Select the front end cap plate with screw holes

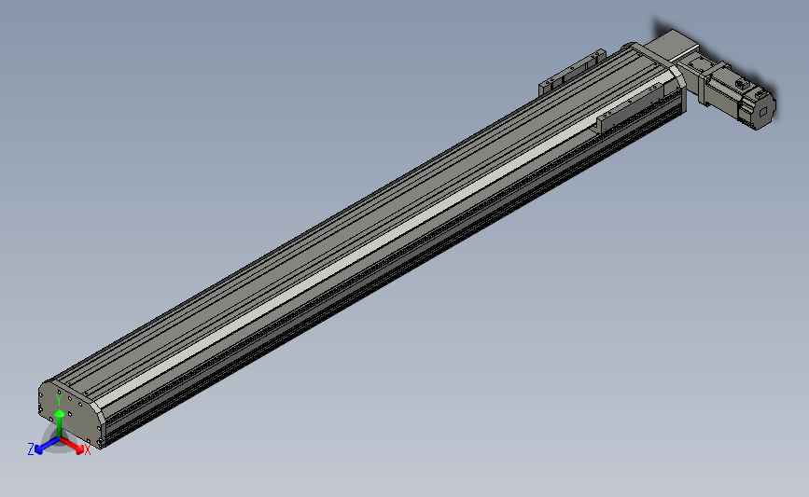pos(70,412)
